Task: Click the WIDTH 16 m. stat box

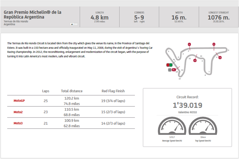Action: click(179, 17)
